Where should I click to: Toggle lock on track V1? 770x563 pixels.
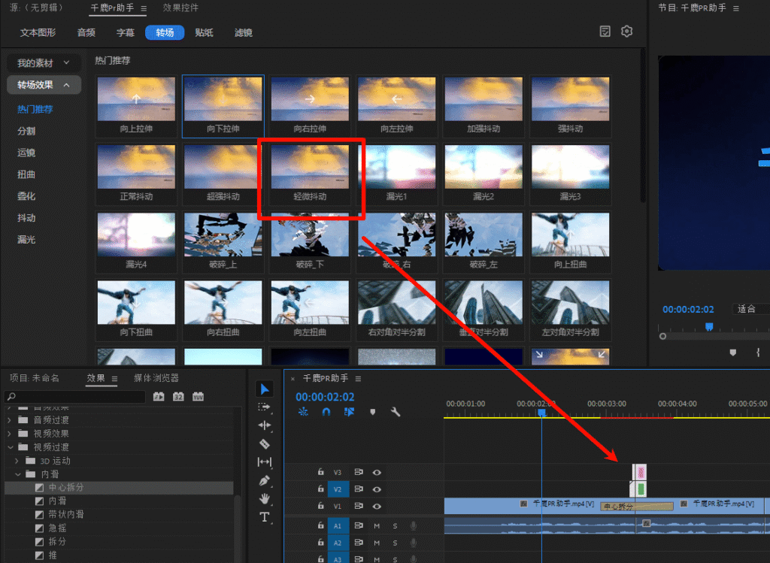(321, 507)
